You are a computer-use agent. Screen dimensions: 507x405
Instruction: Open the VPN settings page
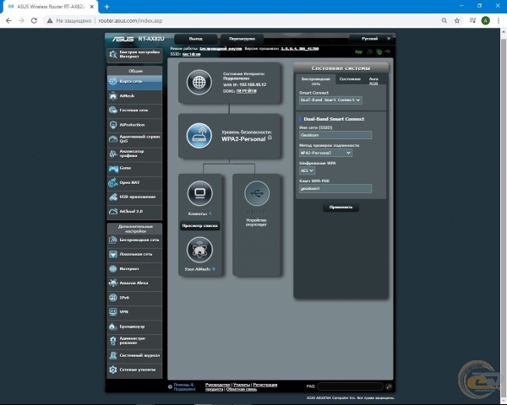134,312
